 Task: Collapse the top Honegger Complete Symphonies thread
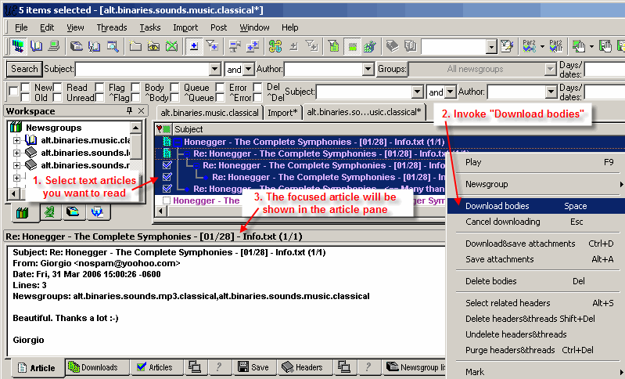pos(178,142)
